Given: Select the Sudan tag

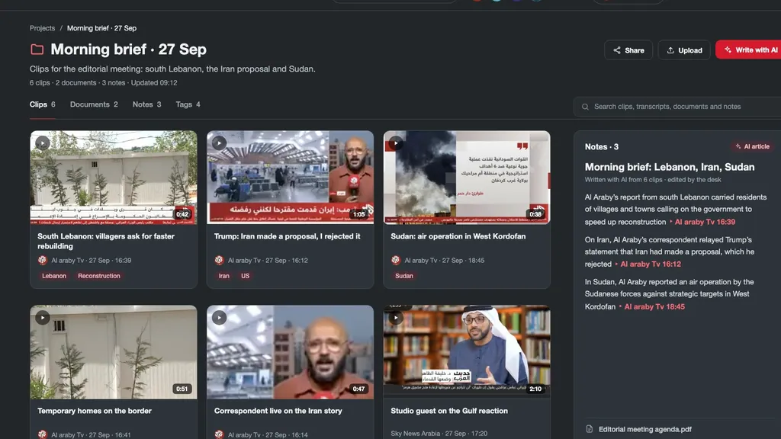Looking at the screenshot, I should (x=404, y=276).
